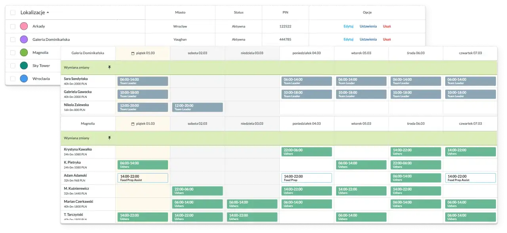Open Ustawienia for Arkady

[x=368, y=26]
